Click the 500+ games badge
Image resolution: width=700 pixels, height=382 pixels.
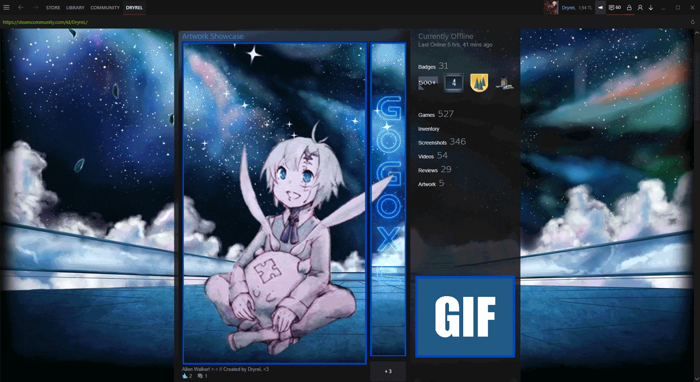pyautogui.click(x=428, y=83)
